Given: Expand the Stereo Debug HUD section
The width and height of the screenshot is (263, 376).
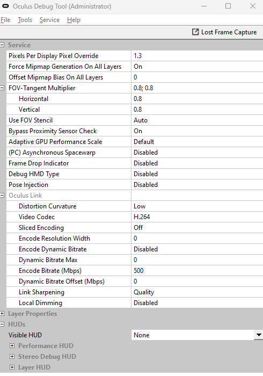Looking at the screenshot, I should (x=12, y=357).
